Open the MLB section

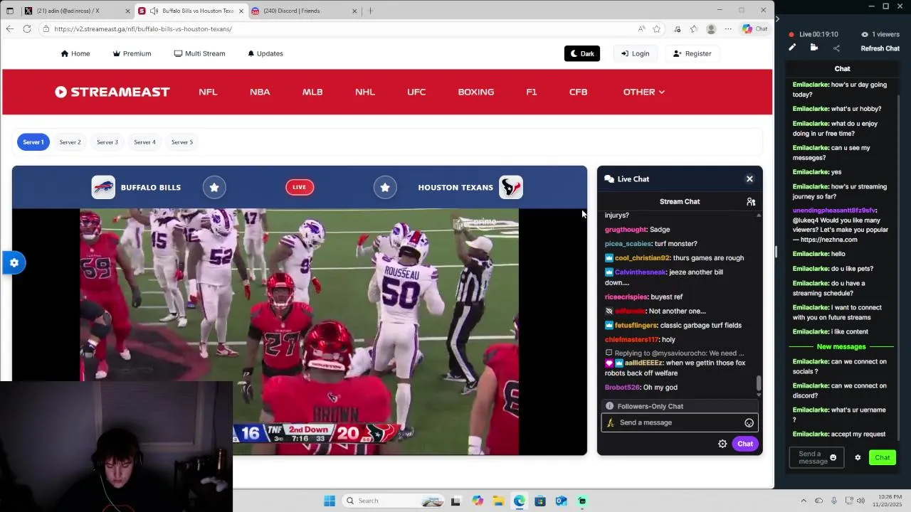(x=312, y=92)
